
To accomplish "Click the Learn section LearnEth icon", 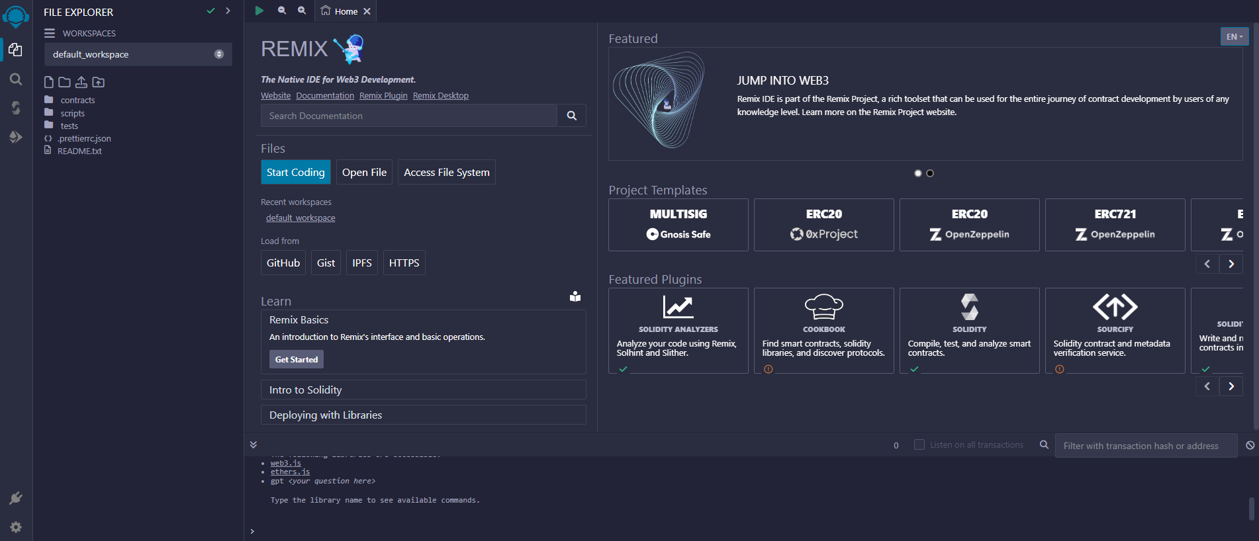I will (575, 296).
